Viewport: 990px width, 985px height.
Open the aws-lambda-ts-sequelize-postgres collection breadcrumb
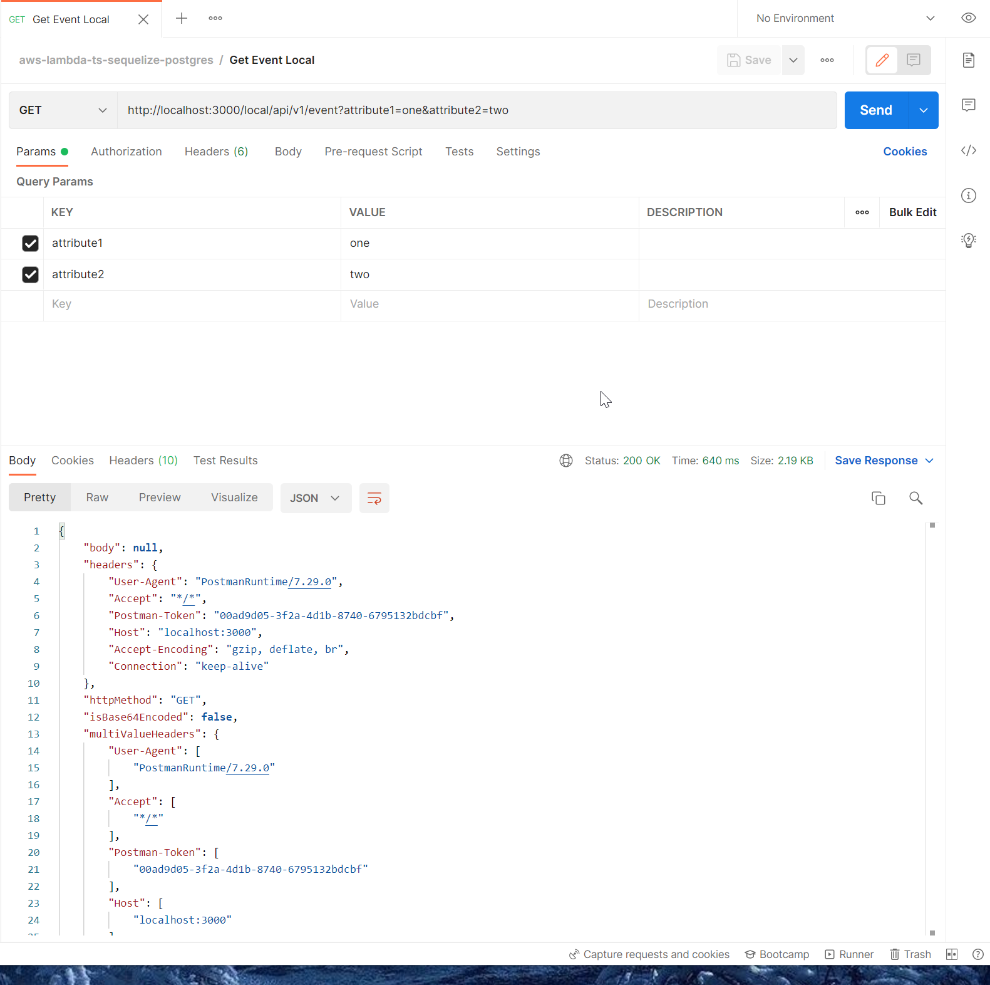(116, 60)
